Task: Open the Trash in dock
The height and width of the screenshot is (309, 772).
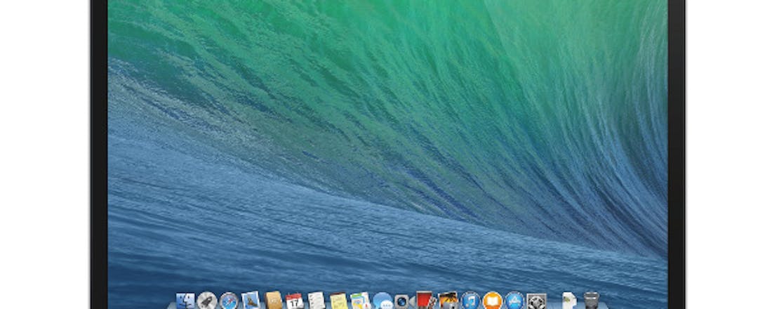Action: [x=591, y=301]
